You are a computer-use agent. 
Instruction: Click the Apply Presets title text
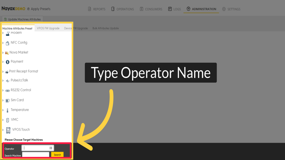[x=41, y=9]
